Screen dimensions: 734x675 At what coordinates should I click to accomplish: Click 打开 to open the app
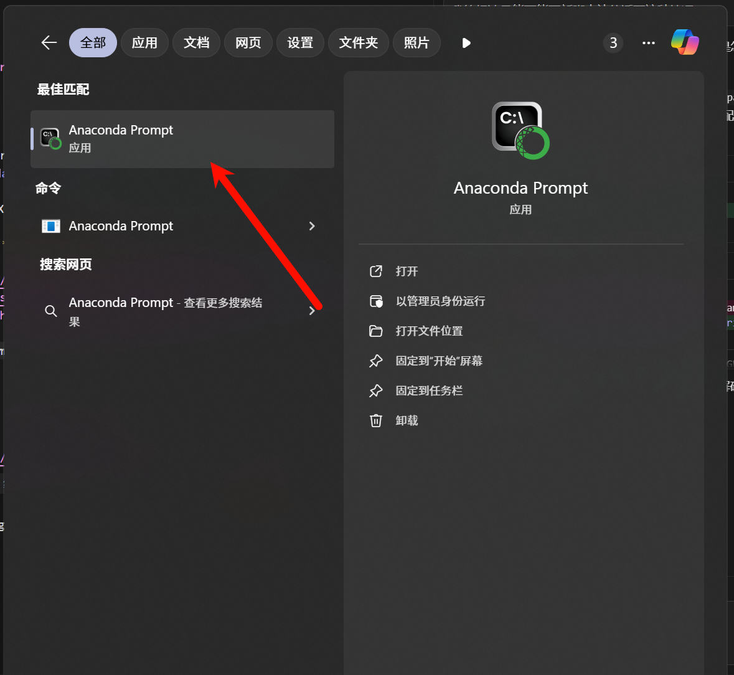click(407, 271)
